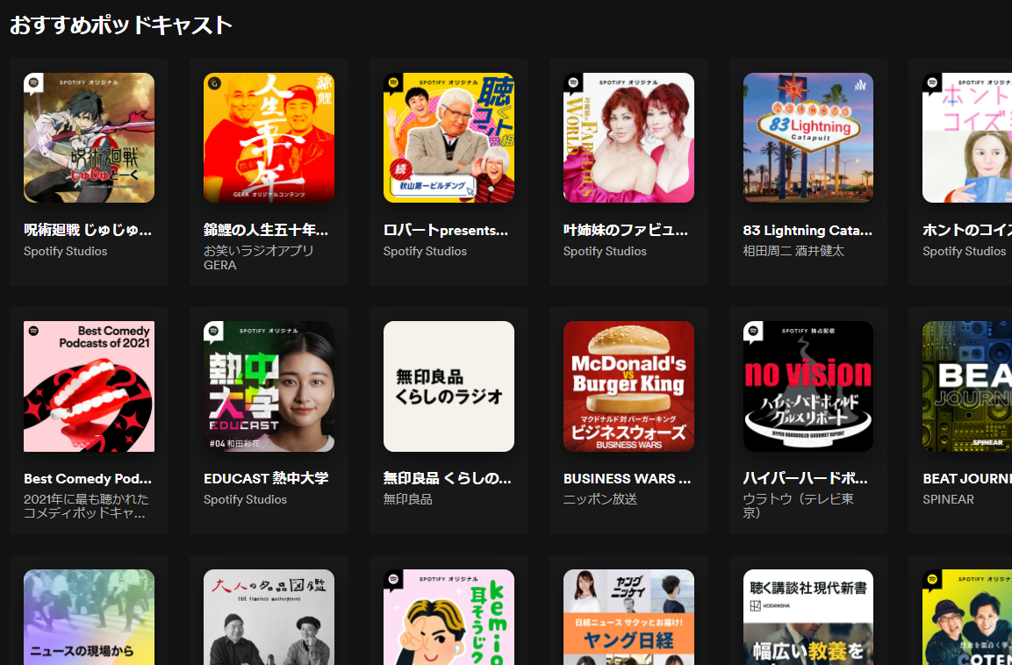This screenshot has width=1012, height=665.
Task: Click SPINEAR publisher text
Action: point(949,500)
